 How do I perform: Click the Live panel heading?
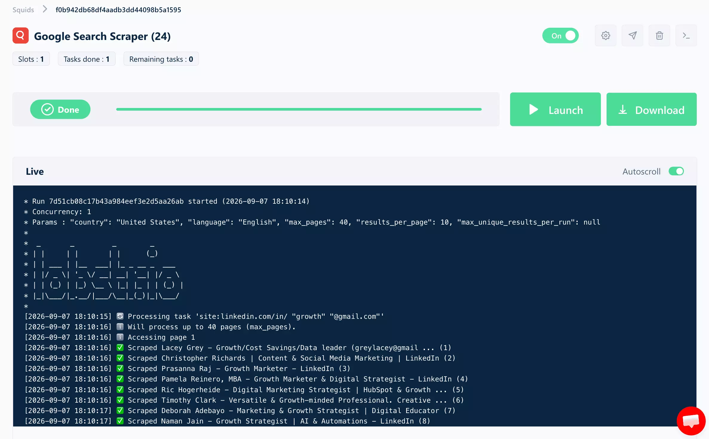coord(35,171)
